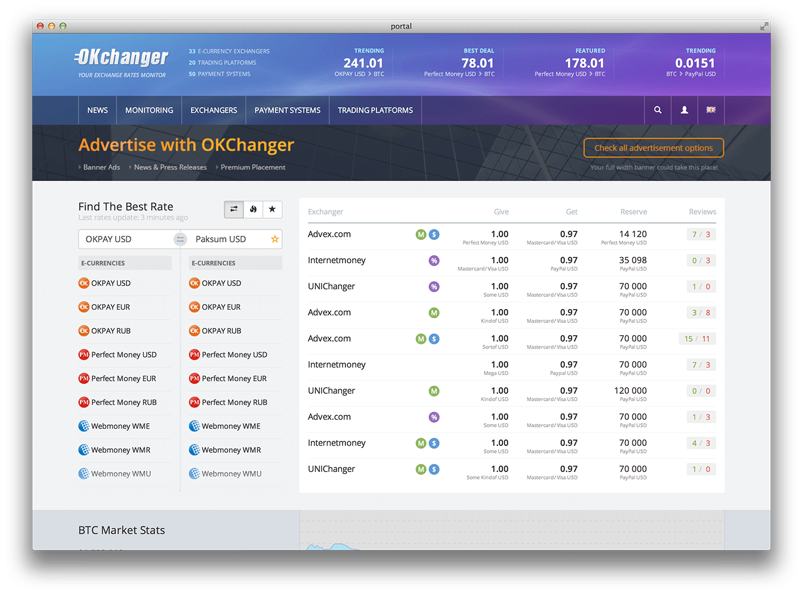Select the flame trending view button
This screenshot has width=803, height=595.
(x=253, y=209)
